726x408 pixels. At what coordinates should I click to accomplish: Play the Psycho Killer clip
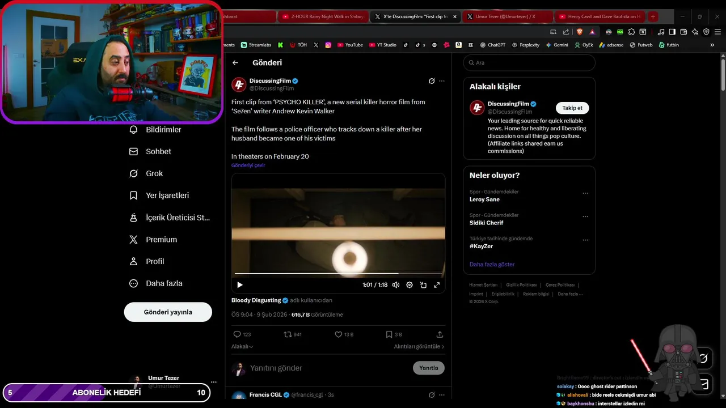coord(239,285)
